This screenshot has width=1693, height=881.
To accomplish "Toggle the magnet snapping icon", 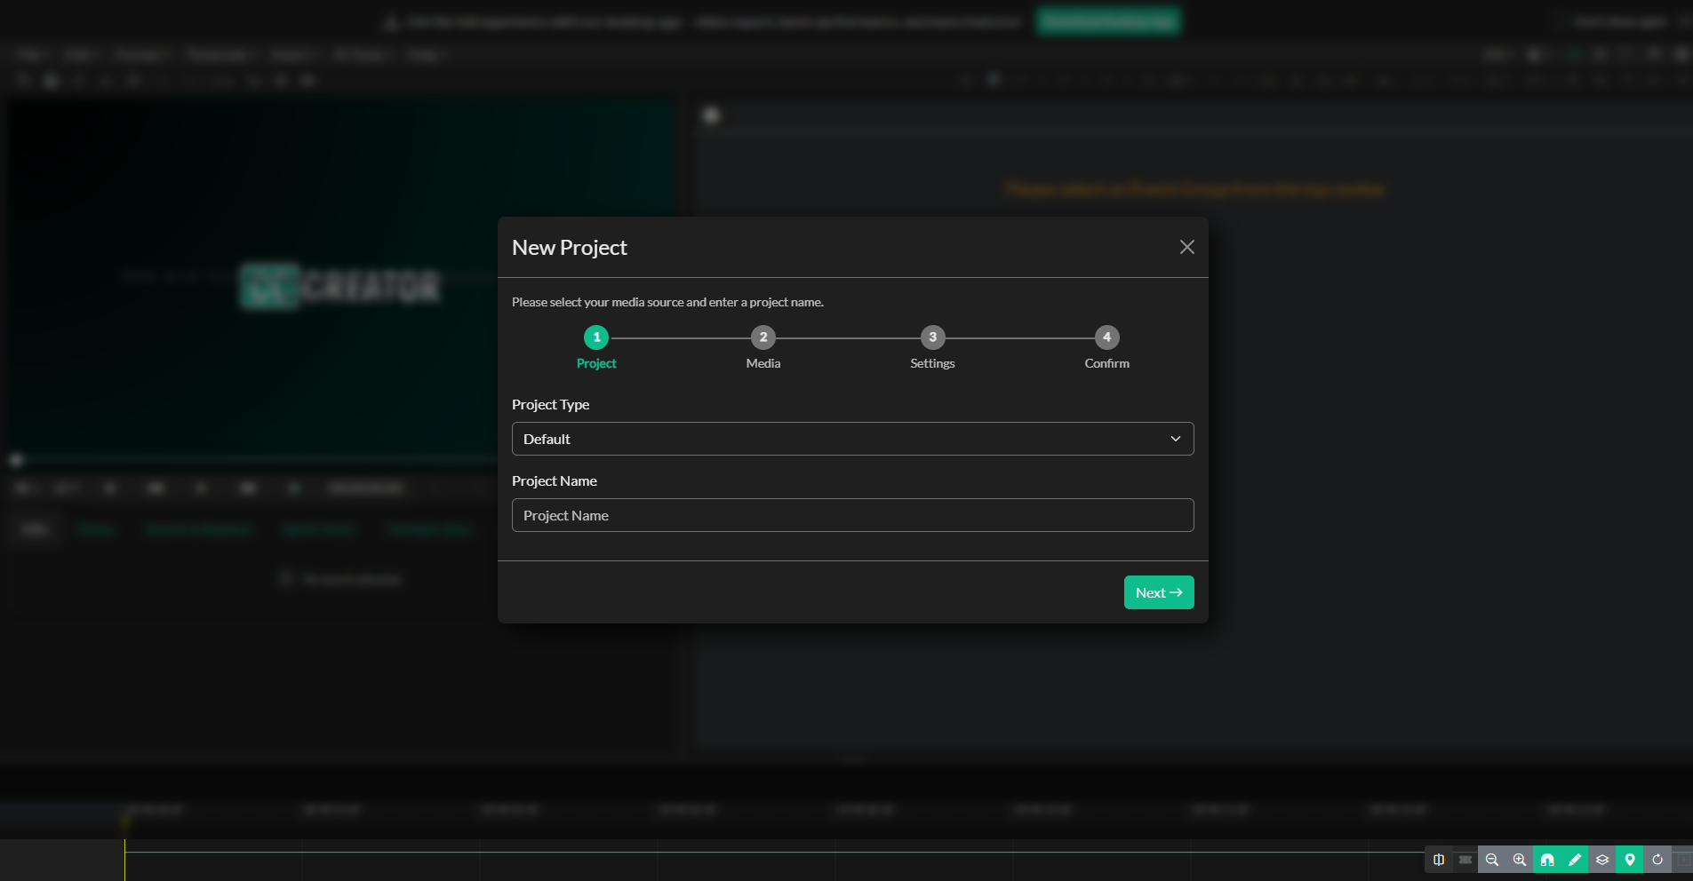I will tap(1547, 860).
